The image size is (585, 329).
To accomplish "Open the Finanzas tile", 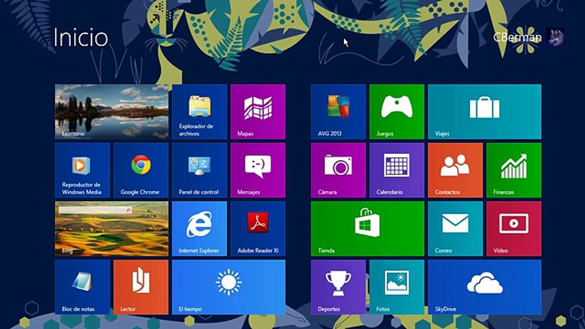I will 514,170.
